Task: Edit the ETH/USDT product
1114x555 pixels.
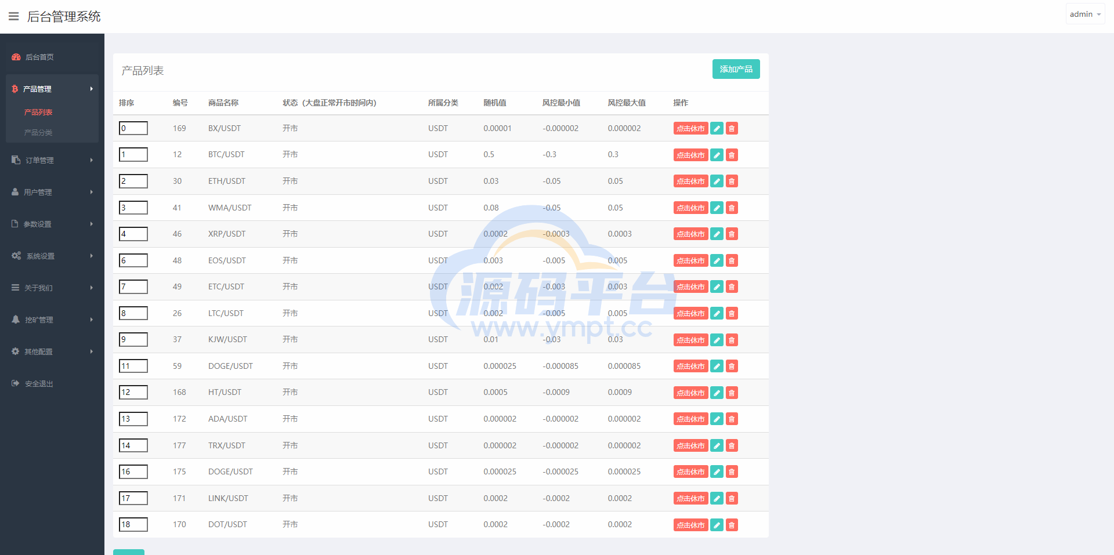Action: (x=717, y=181)
